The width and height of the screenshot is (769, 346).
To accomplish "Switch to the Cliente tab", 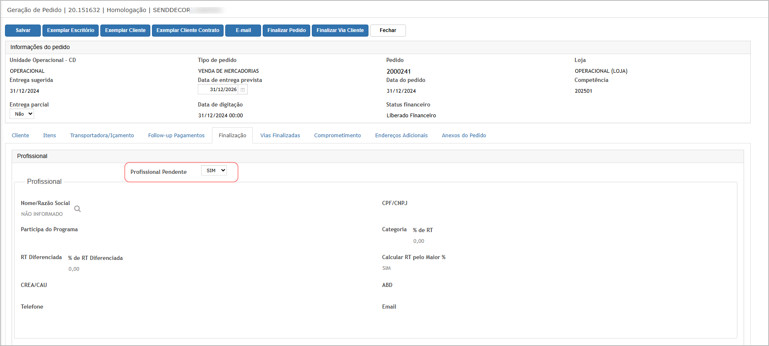I will 20,136.
